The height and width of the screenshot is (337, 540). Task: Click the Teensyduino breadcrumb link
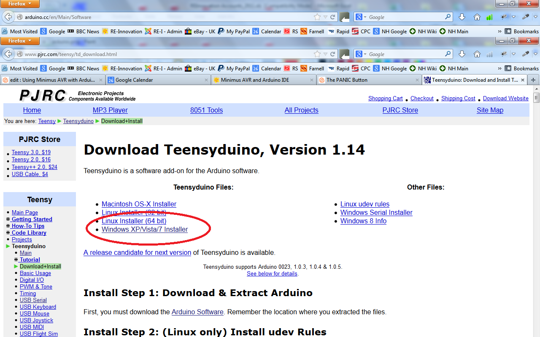point(78,121)
